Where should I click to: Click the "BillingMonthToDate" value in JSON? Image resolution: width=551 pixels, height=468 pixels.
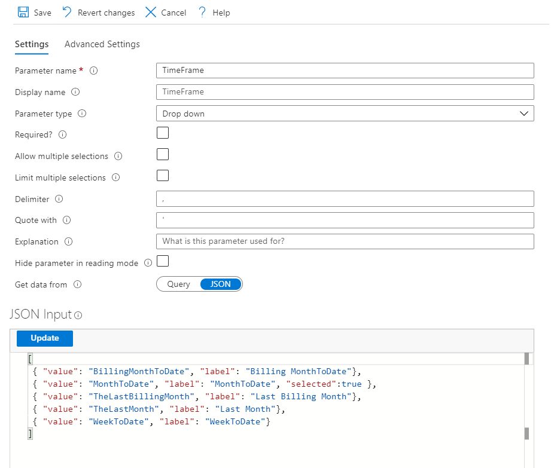click(139, 371)
